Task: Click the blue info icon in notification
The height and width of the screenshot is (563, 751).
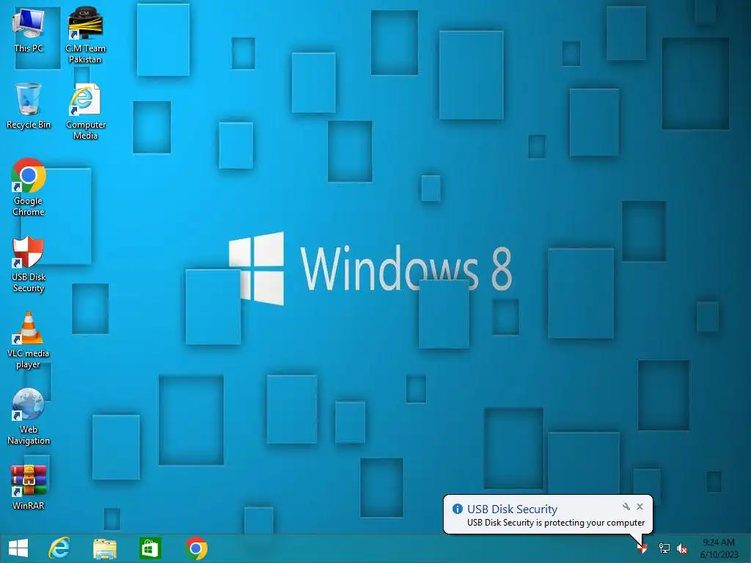Action: pyautogui.click(x=458, y=509)
